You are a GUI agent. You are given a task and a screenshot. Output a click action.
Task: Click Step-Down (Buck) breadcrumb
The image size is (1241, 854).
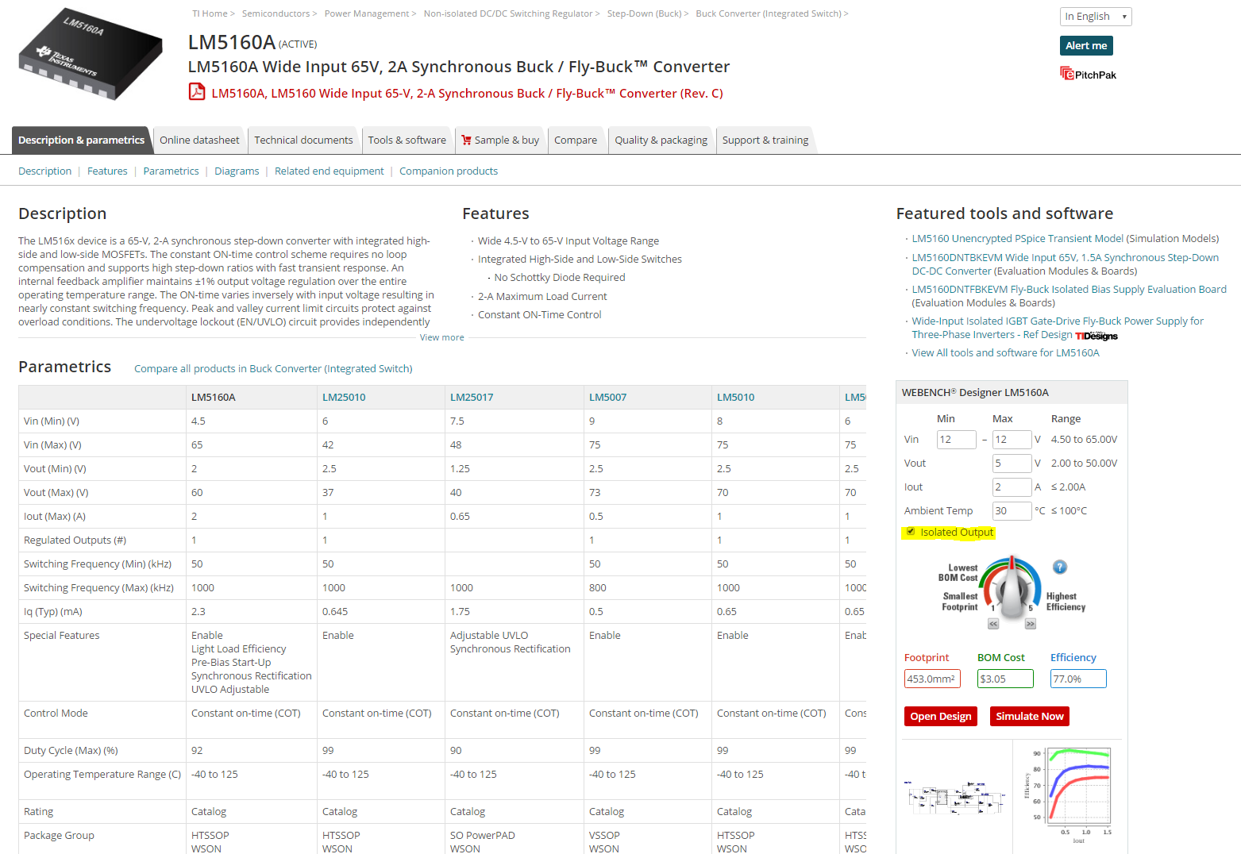pyautogui.click(x=644, y=13)
